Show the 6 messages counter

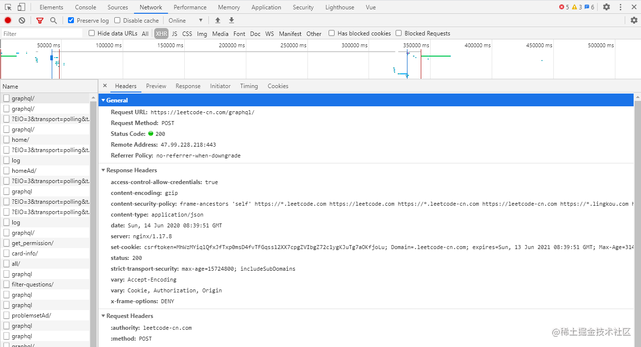[x=589, y=7]
